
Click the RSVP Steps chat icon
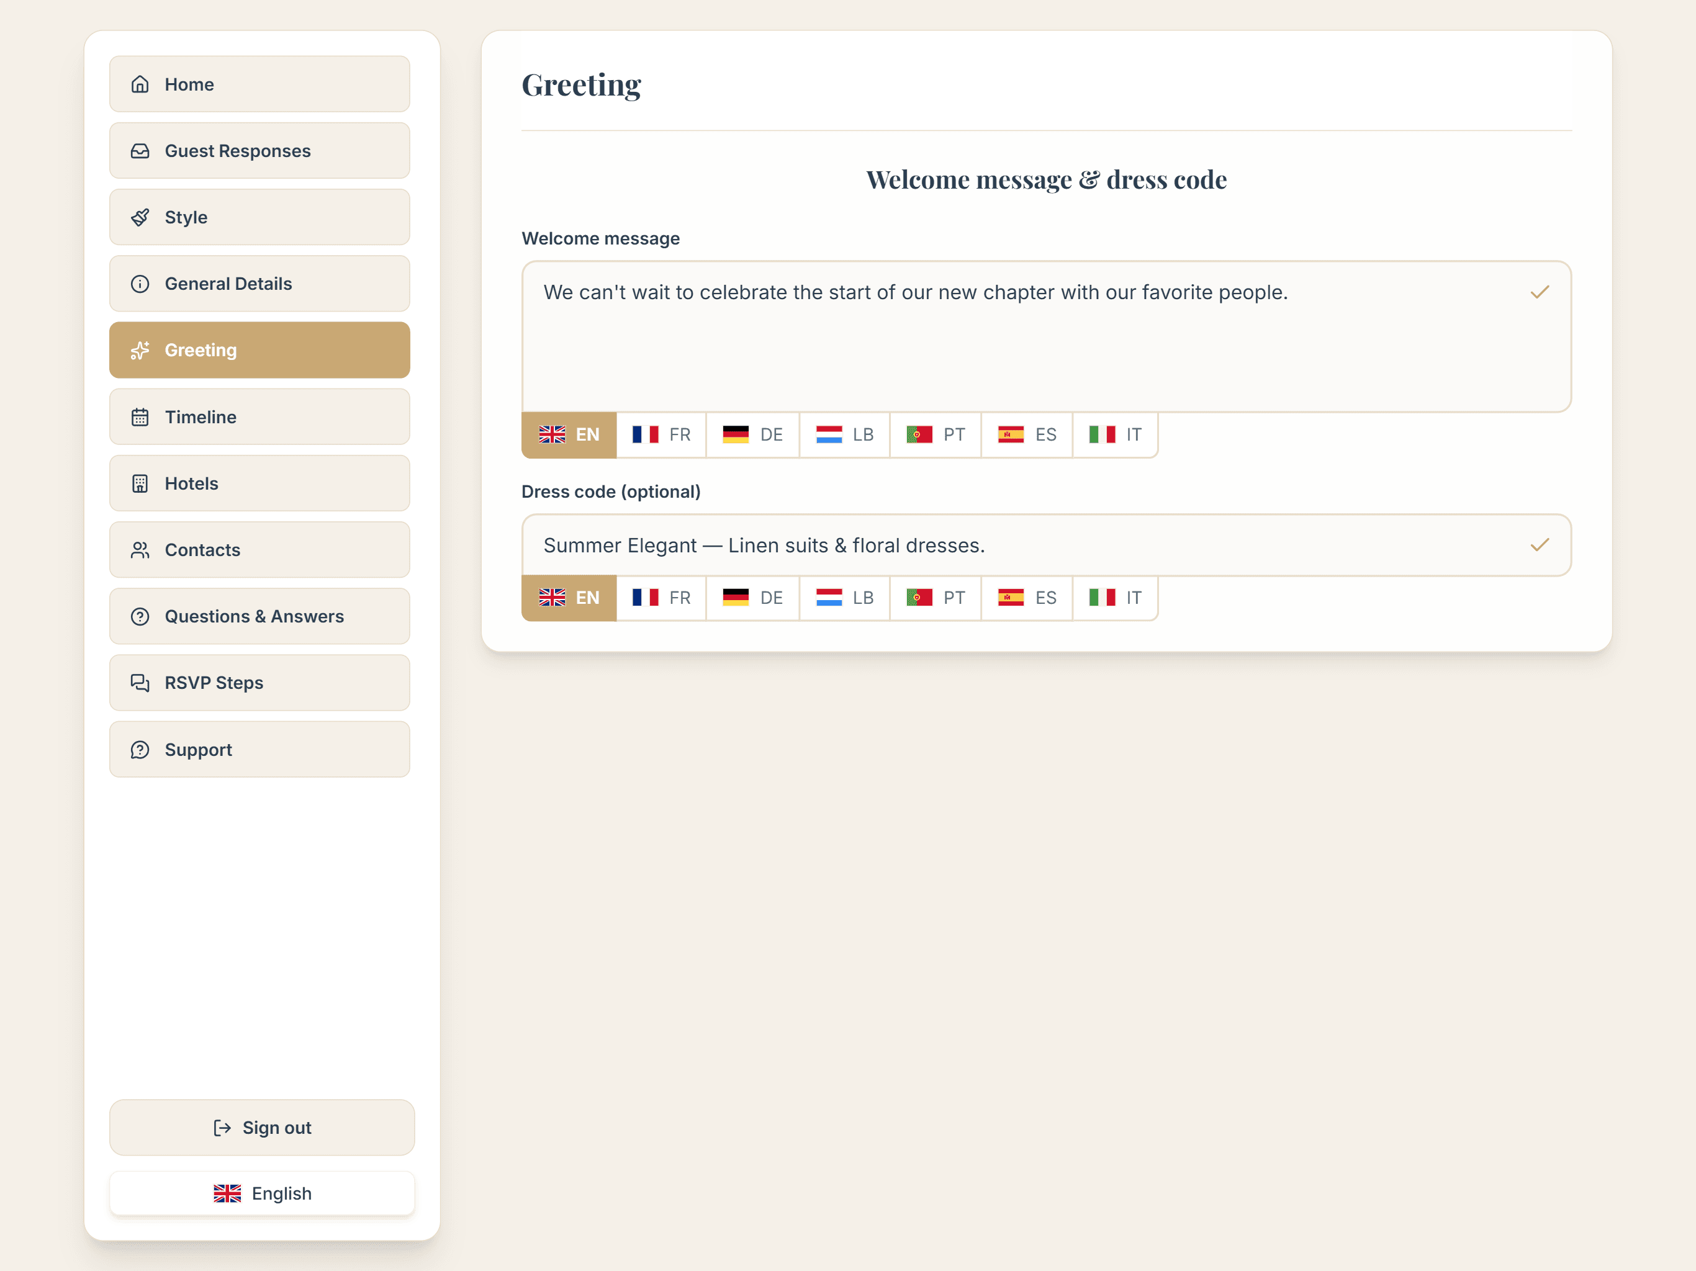tap(140, 683)
